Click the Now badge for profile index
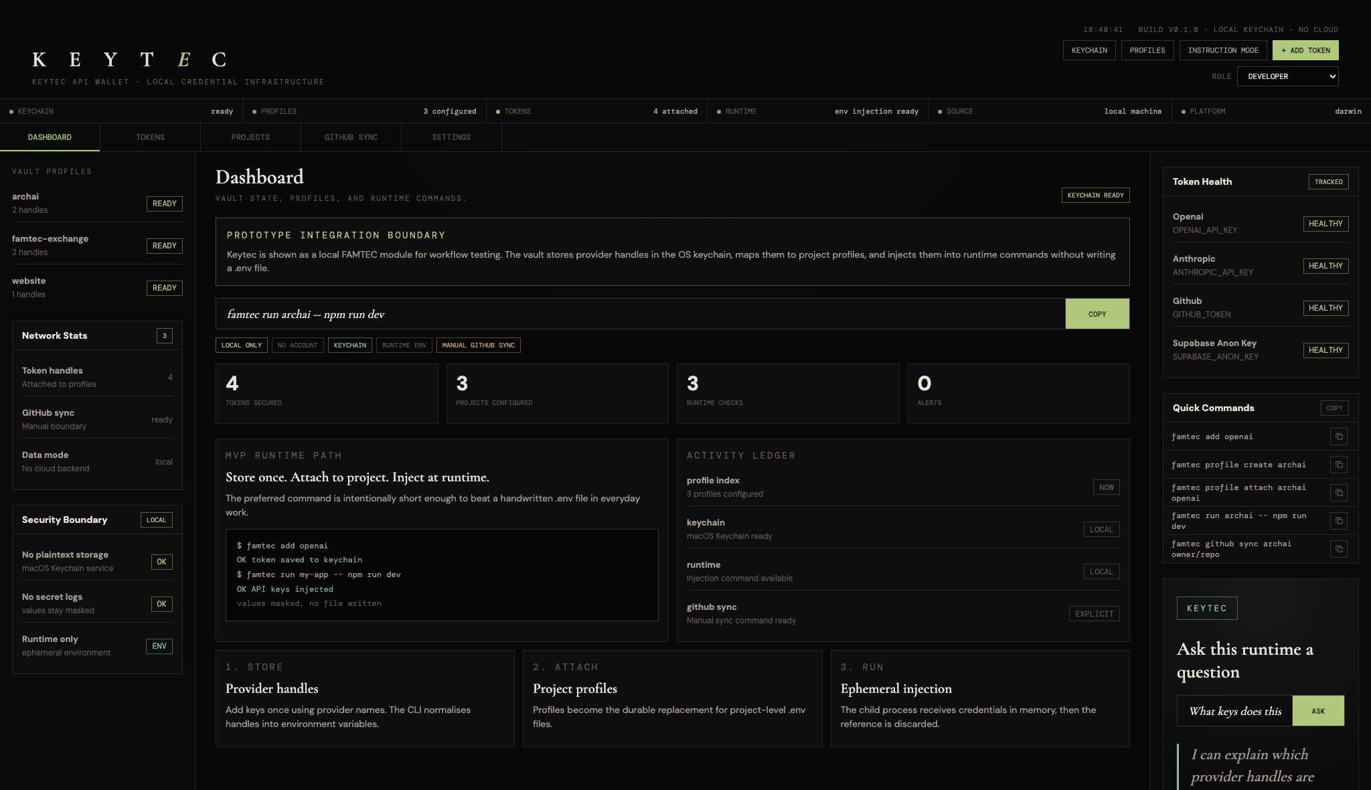Screen dimensions: 1371x790 click(1106, 487)
